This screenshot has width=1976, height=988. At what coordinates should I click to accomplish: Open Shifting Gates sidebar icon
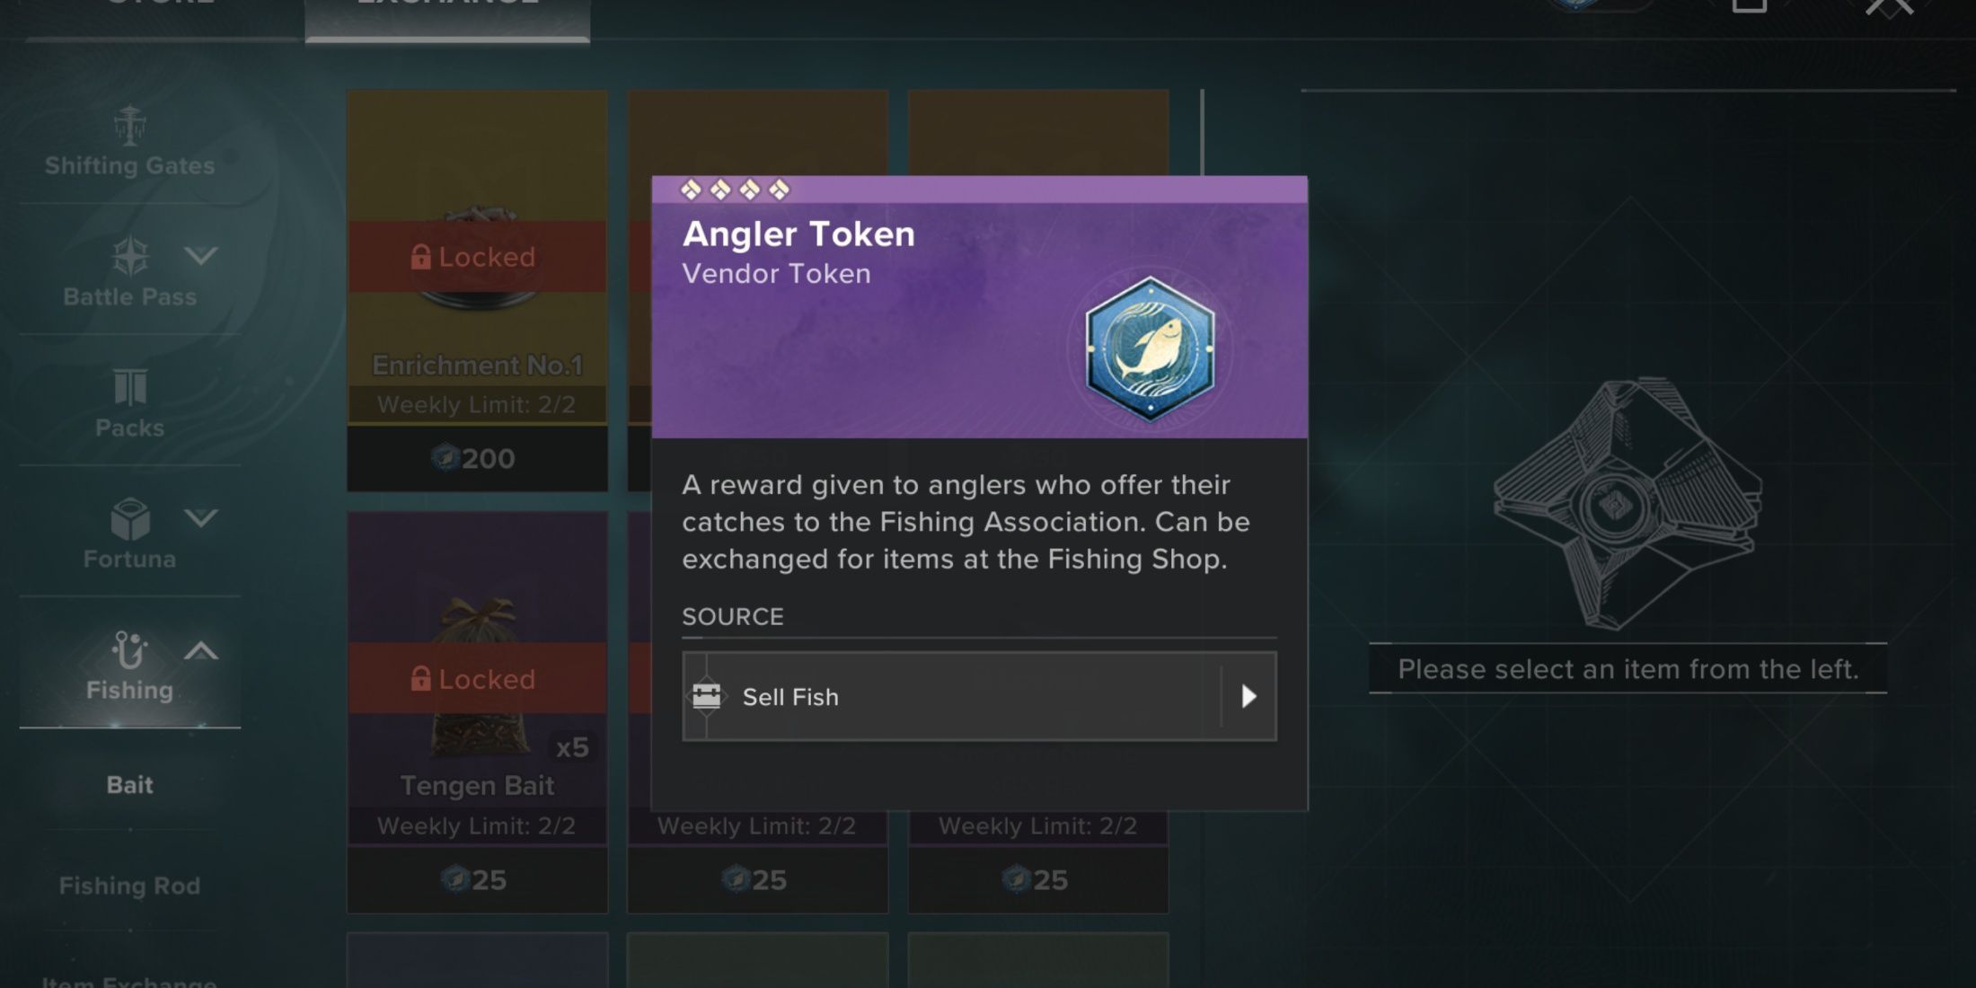130,126
